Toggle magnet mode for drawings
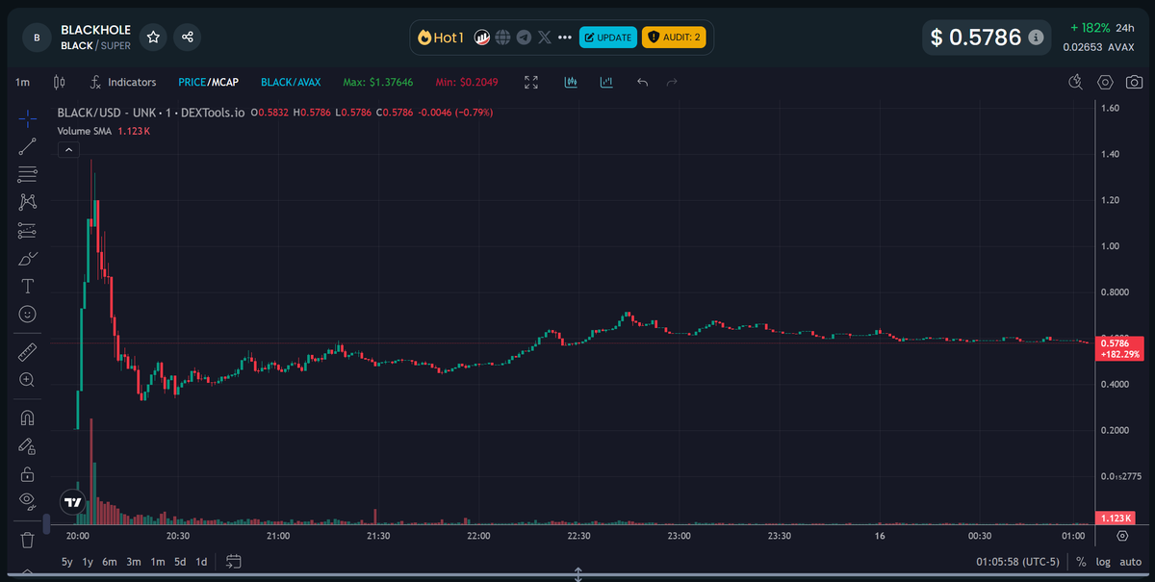This screenshot has width=1155, height=582. point(28,418)
